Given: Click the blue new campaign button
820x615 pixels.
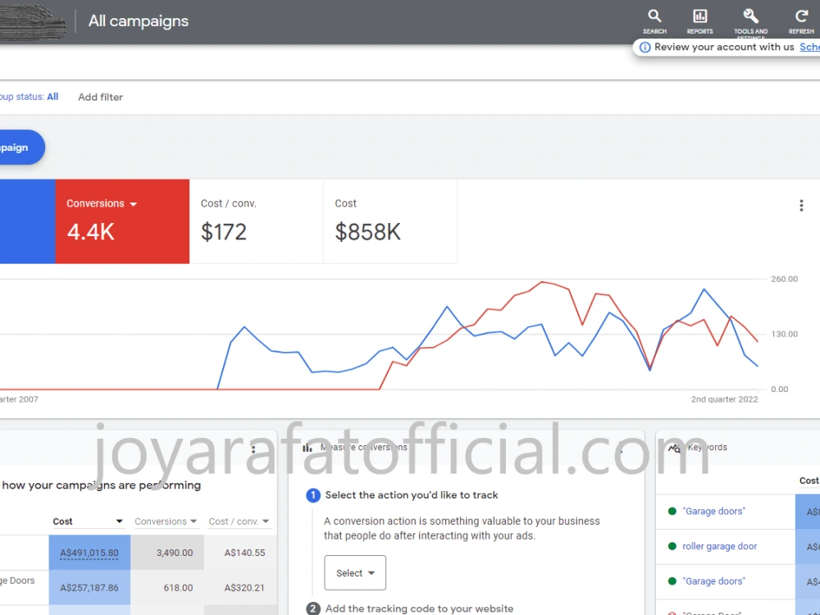Looking at the screenshot, I should coord(22,148).
